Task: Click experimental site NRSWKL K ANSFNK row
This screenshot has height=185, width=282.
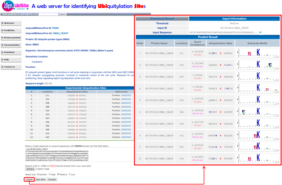Action: [80, 130]
